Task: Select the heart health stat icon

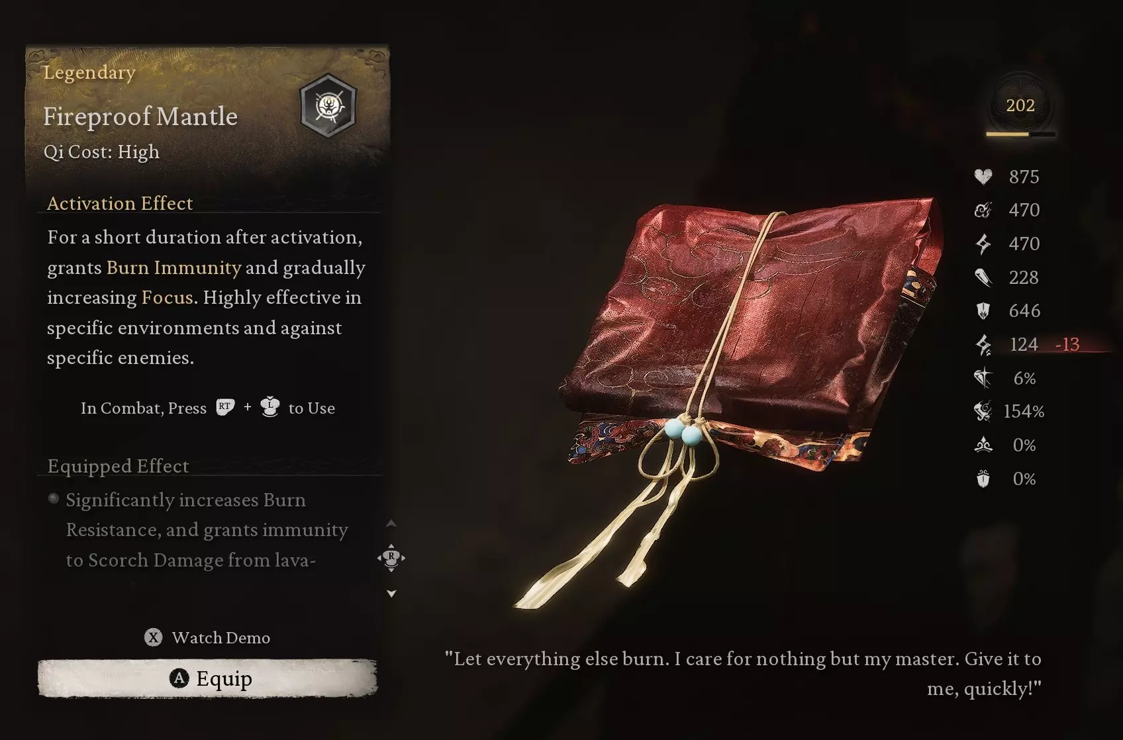Action: tap(983, 177)
